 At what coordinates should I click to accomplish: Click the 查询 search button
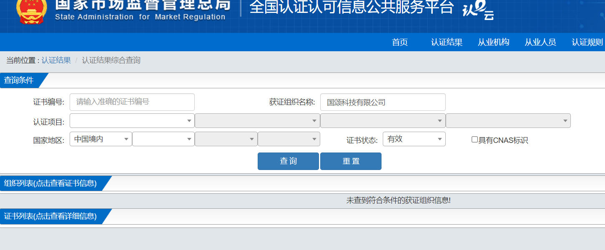(288, 161)
